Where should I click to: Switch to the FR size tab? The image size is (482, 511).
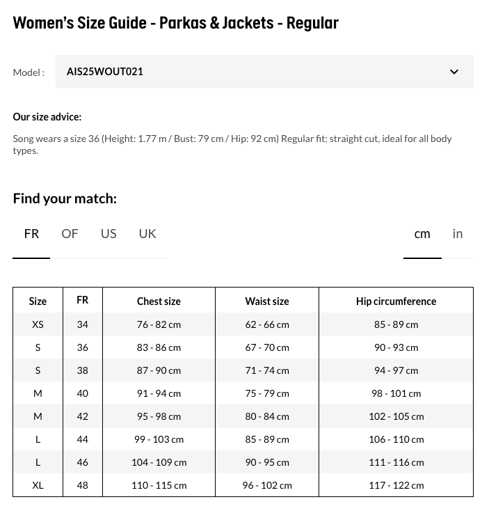(x=31, y=234)
